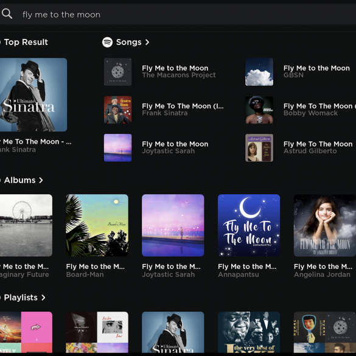Image resolution: width=356 pixels, height=356 pixels.
Task: Click the Astrud Gilberto song artwork
Action: point(259,148)
